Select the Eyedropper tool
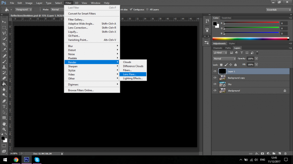The image size is (293, 164). (4, 50)
